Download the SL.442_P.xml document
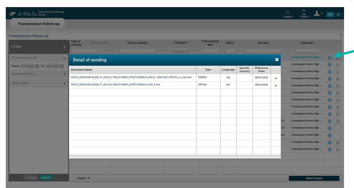The image size is (354, 188). (276, 85)
